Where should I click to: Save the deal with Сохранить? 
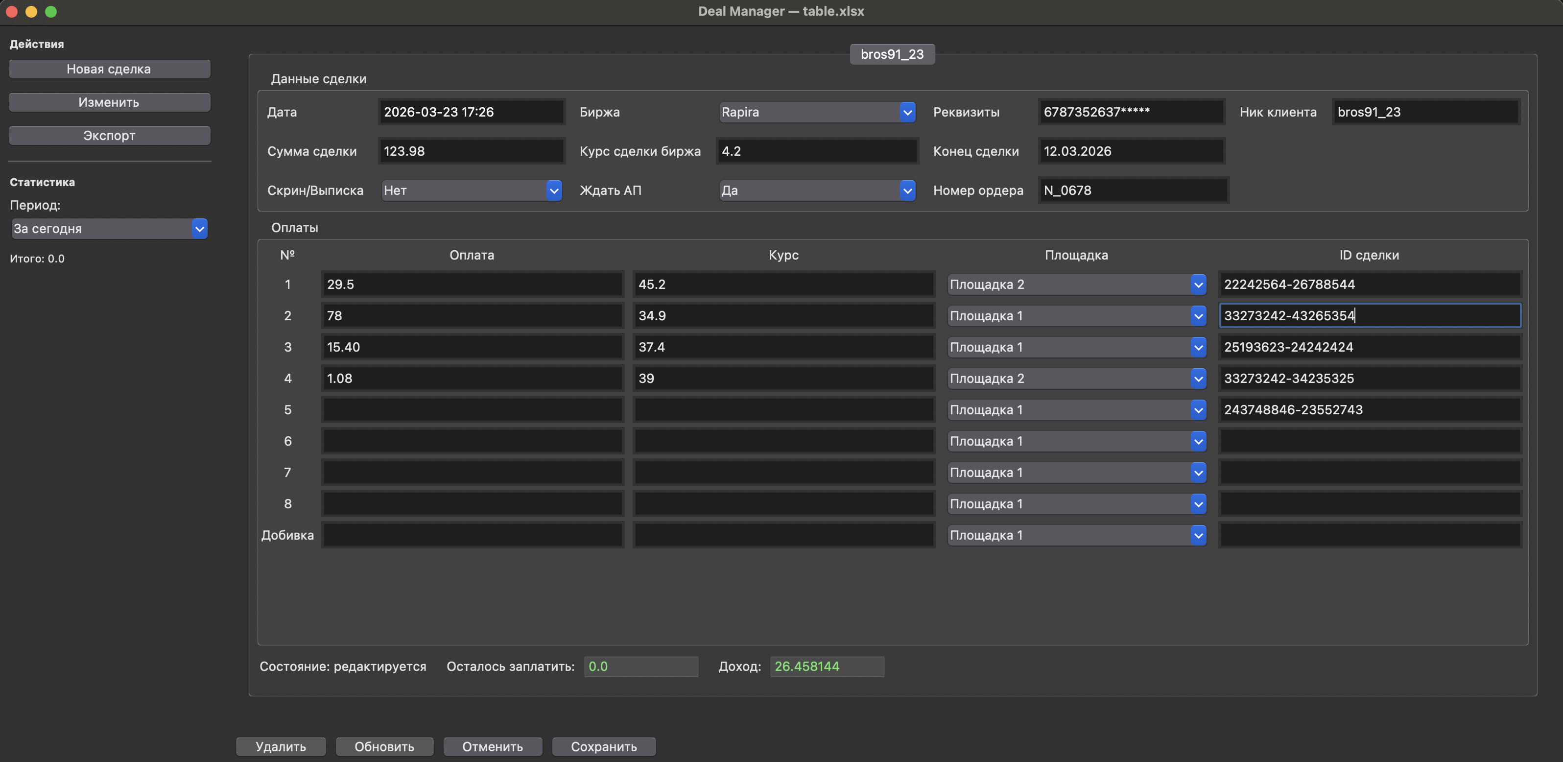[604, 746]
